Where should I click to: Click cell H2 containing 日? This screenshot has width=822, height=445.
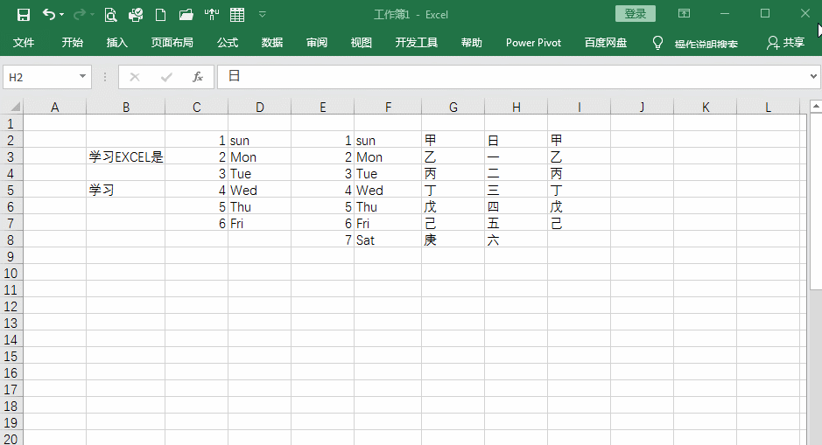click(x=516, y=140)
